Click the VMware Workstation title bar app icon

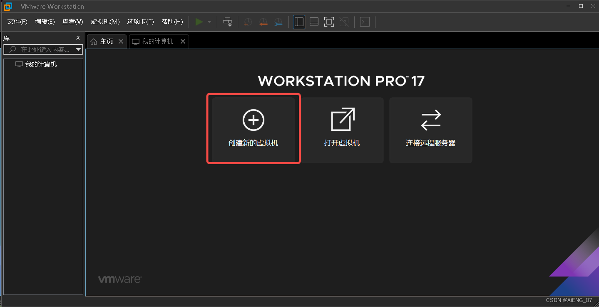(8, 6)
